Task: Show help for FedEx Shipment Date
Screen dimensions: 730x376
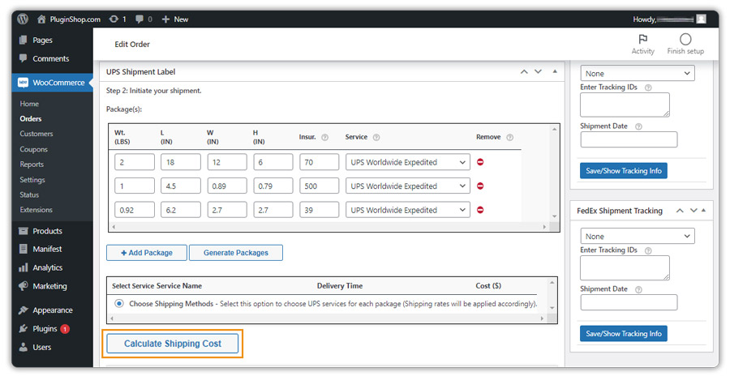Action: coord(638,289)
